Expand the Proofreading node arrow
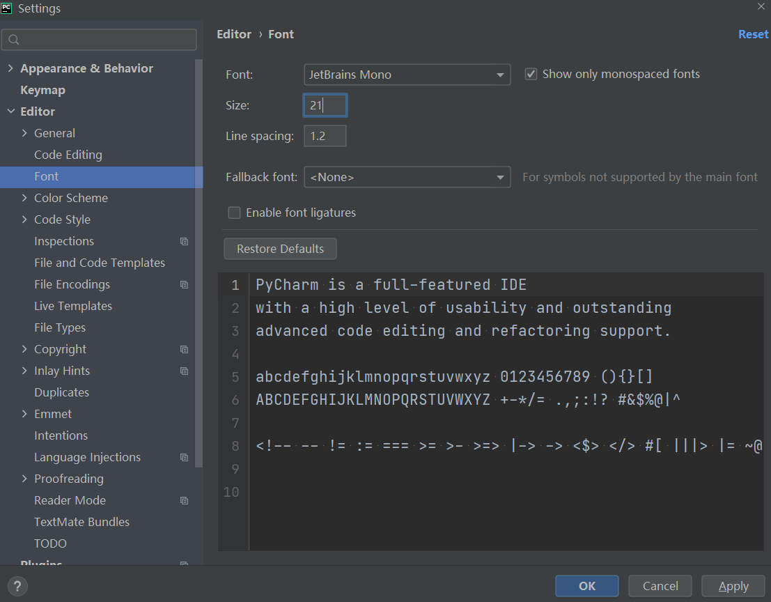This screenshot has height=602, width=771. 24,479
